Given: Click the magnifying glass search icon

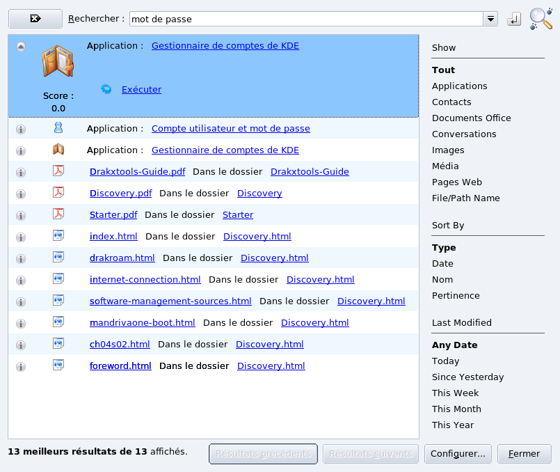Looking at the screenshot, I should click(541, 18).
